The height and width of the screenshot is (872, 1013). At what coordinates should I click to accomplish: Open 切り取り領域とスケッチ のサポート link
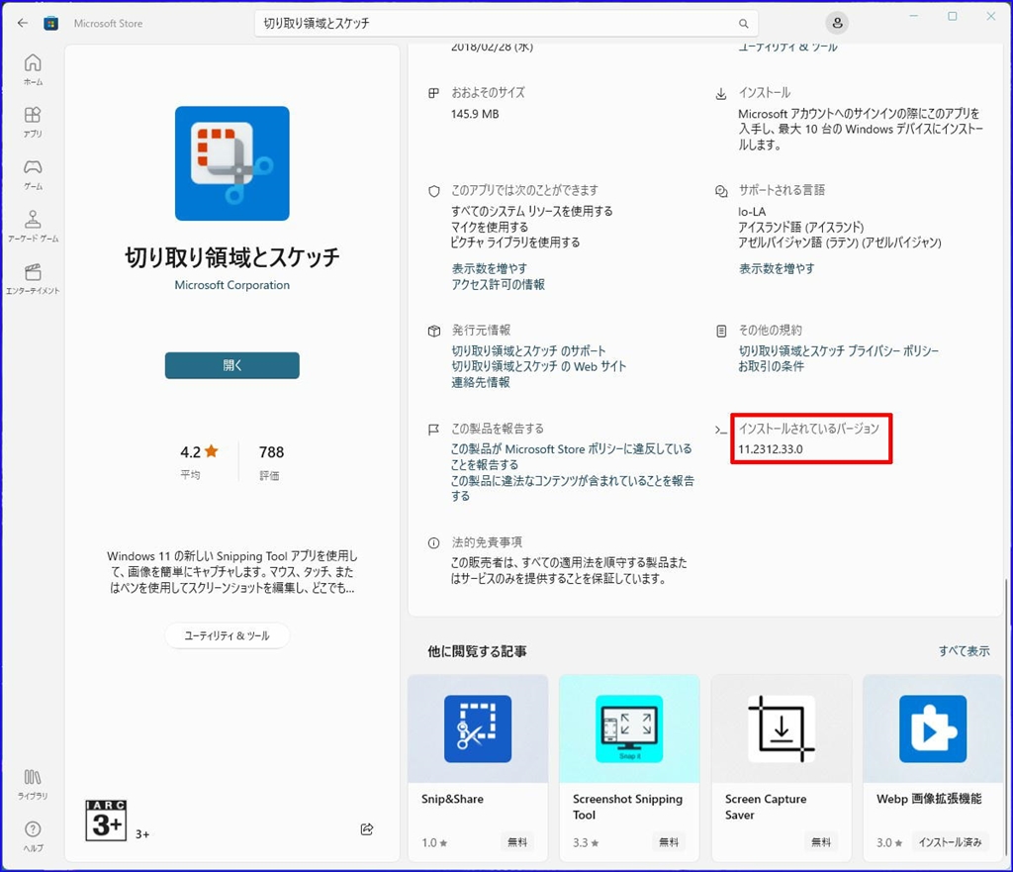pyautogui.click(x=528, y=350)
